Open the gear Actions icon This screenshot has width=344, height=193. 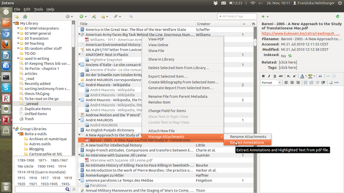tap(68, 16)
